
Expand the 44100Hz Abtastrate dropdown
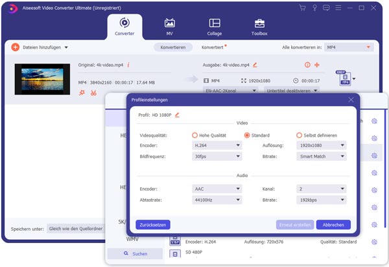[x=218, y=202]
